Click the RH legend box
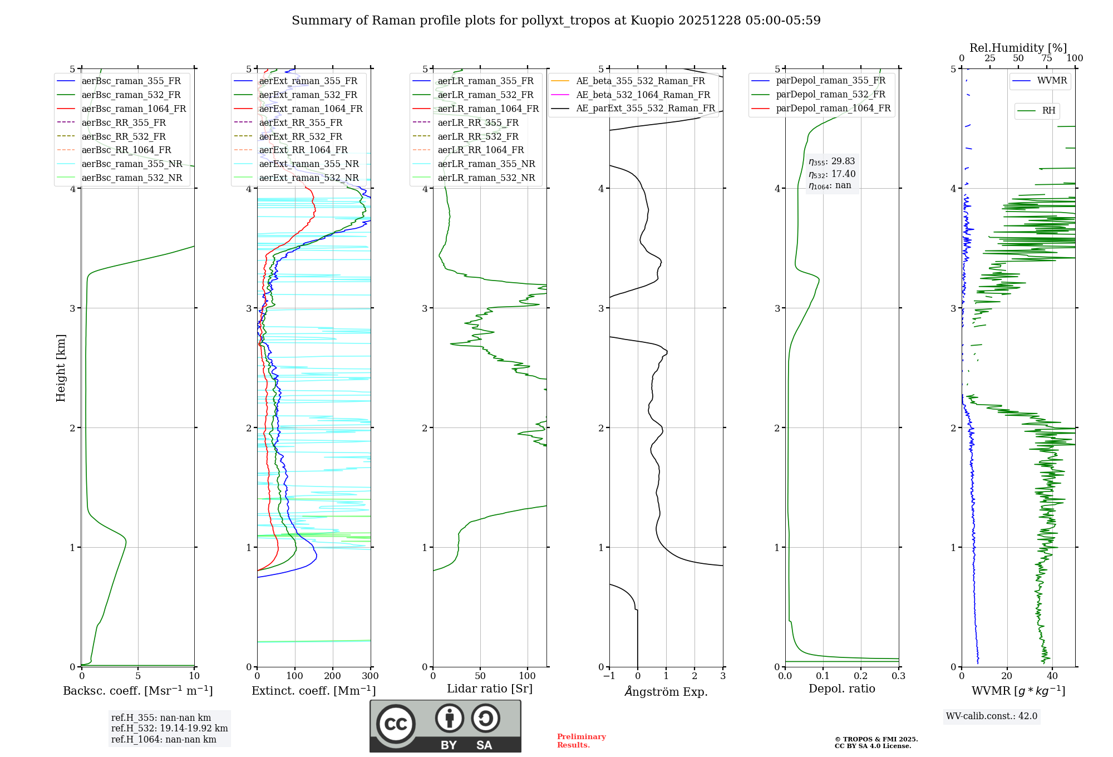The height and width of the screenshot is (757, 1113). pos(1037,111)
